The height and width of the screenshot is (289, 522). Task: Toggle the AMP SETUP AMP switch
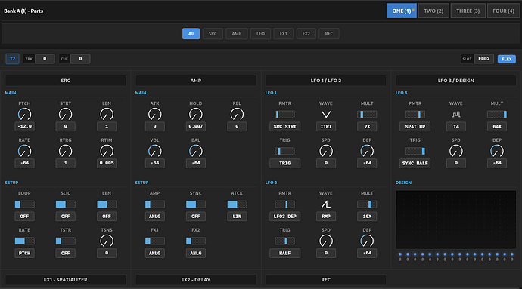[x=154, y=204]
